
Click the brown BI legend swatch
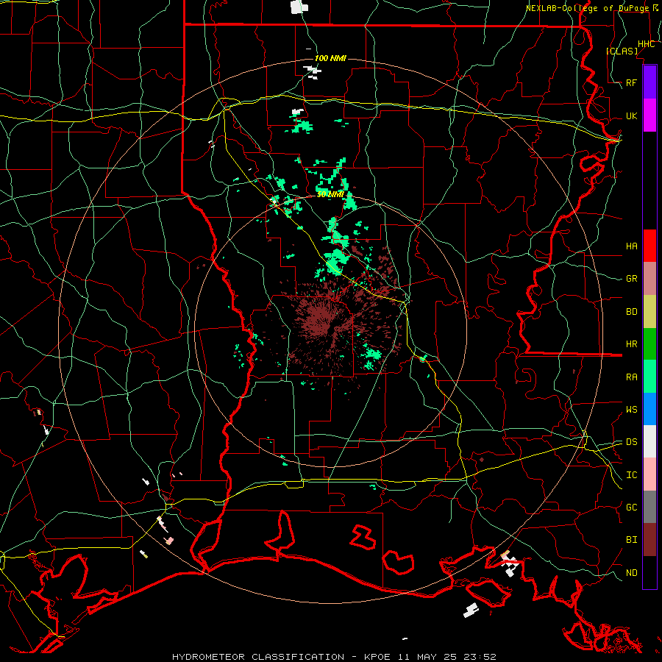click(x=649, y=540)
